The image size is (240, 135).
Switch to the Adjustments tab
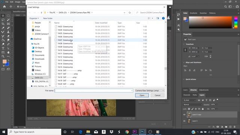pyautogui.click(x=204, y=90)
